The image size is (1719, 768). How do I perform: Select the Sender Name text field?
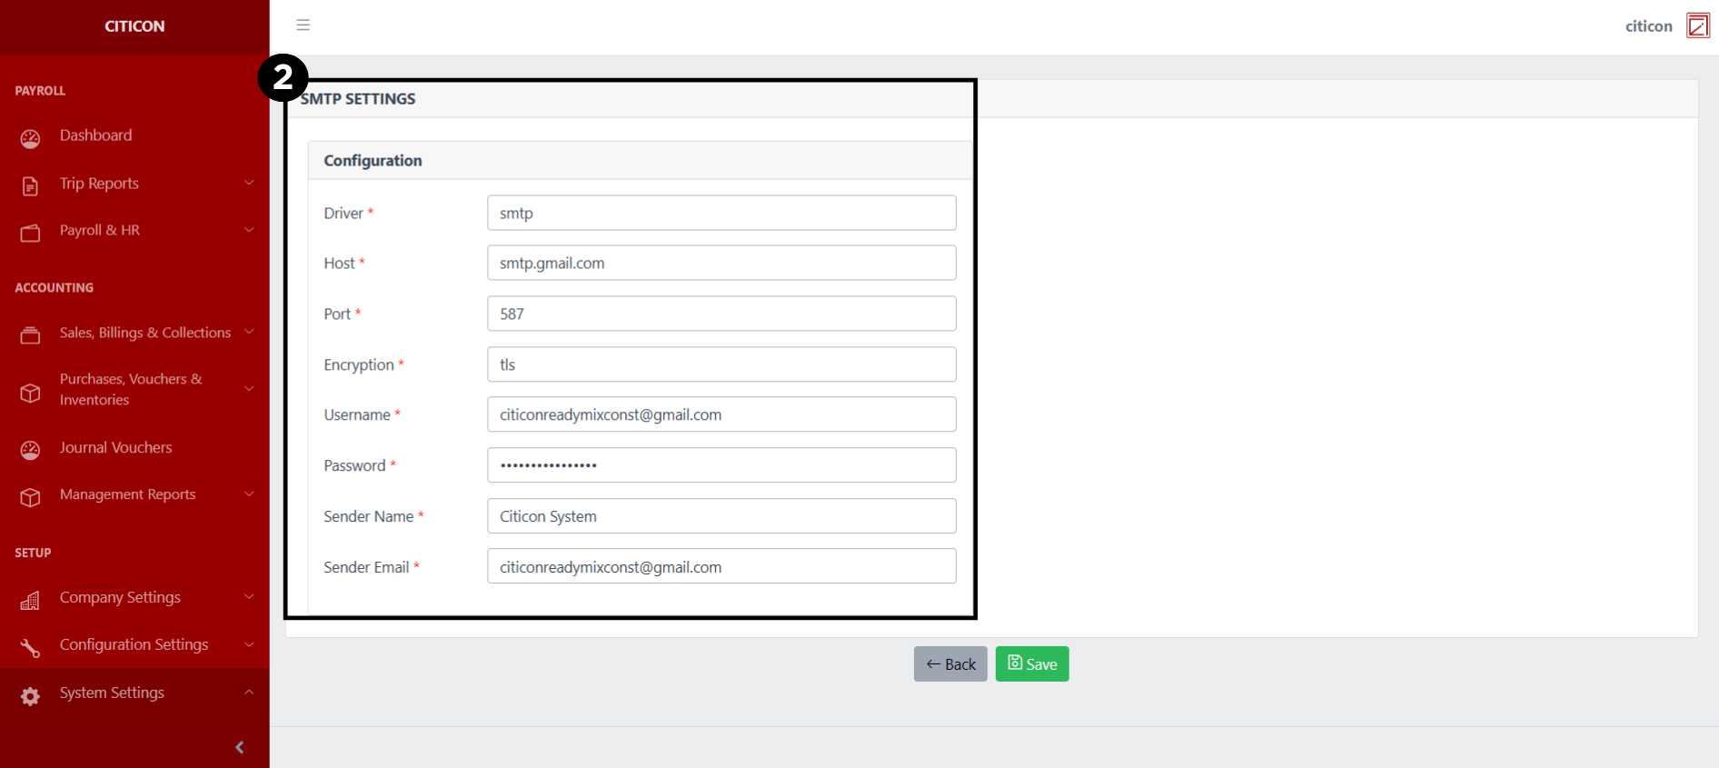click(x=720, y=516)
